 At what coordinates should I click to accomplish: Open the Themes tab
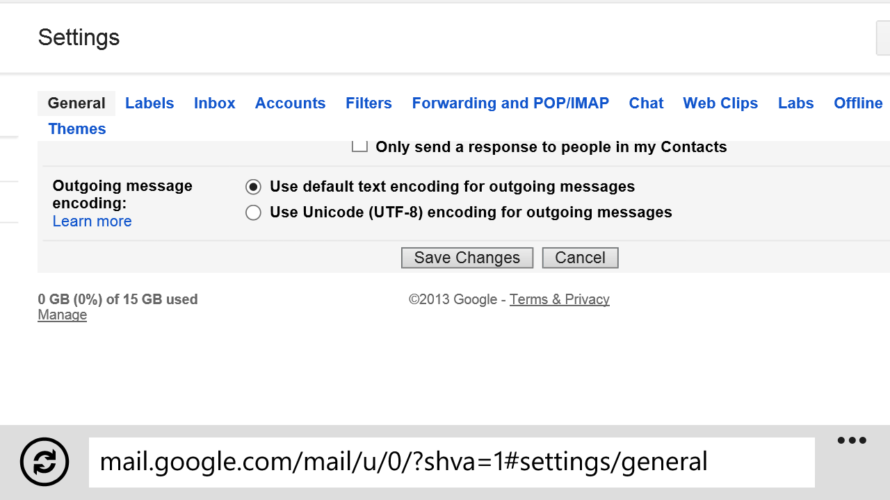click(77, 129)
